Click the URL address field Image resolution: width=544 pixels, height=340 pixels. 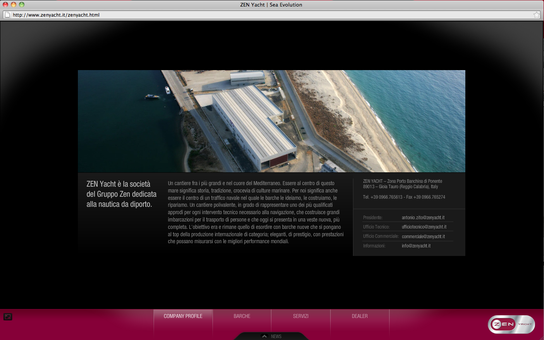tap(271, 15)
